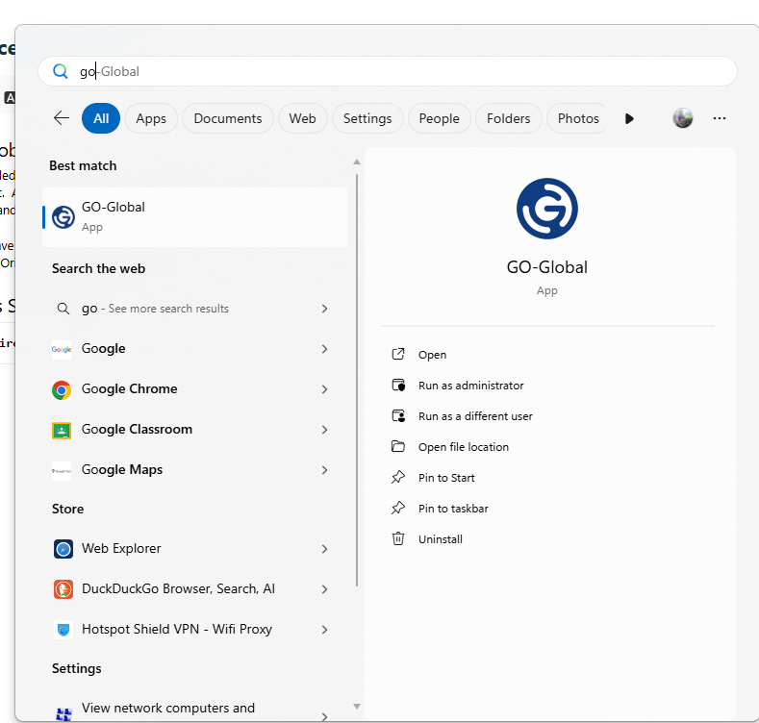The height and width of the screenshot is (723, 759).
Task: Click the Google web result icon
Action: (x=62, y=349)
